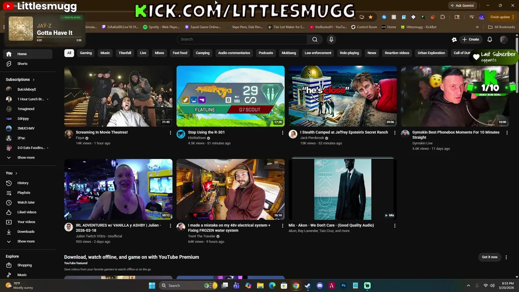The width and height of the screenshot is (519, 292).
Task: Open options for IRL ADVENTURES video
Action: click(170, 225)
